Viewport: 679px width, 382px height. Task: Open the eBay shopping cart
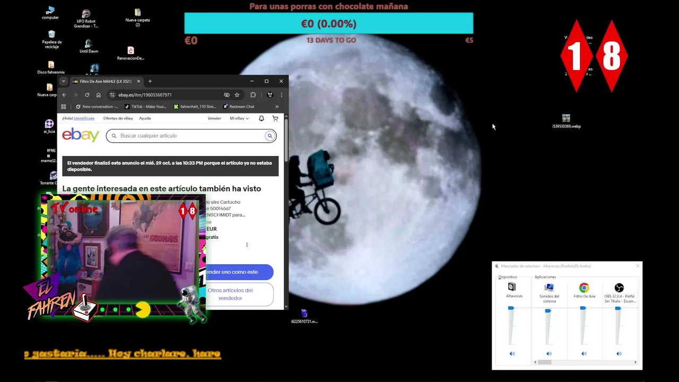275,118
